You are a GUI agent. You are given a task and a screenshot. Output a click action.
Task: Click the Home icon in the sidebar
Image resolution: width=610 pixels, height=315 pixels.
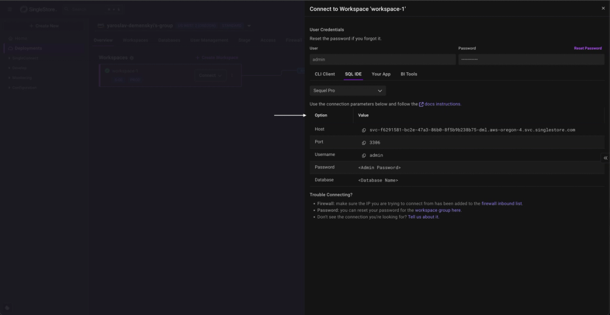coord(11,39)
